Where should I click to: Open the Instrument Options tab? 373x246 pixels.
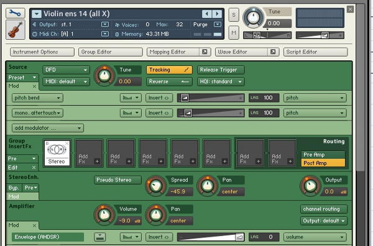click(x=42, y=52)
